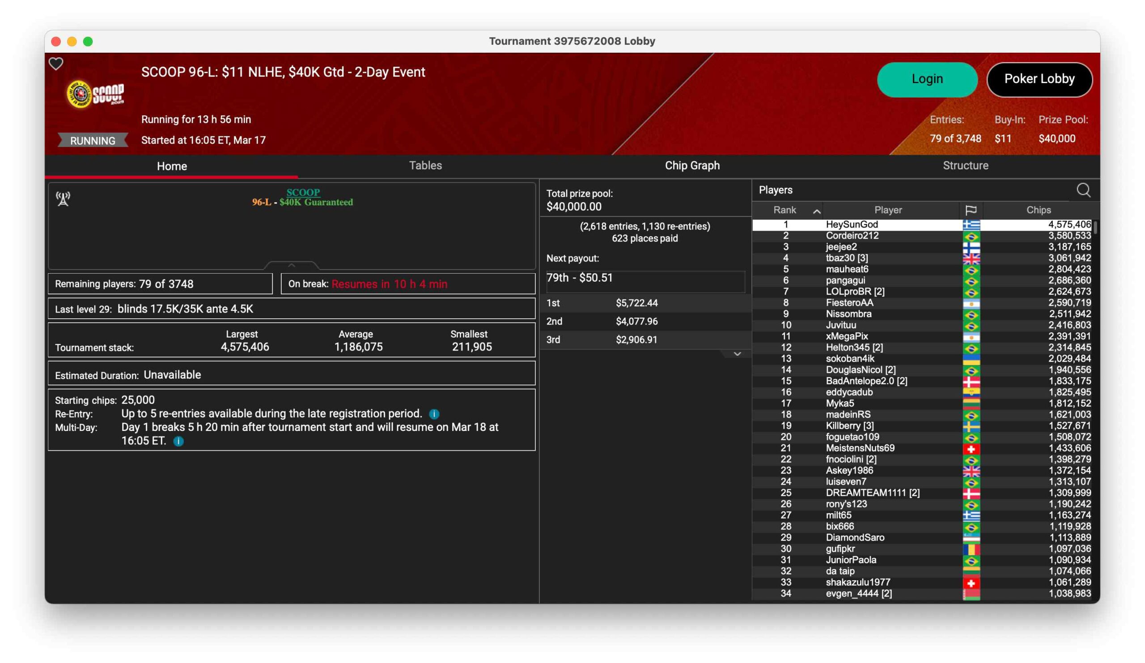
Task: Click the players list scrollbar thumb
Action: click(x=1095, y=227)
